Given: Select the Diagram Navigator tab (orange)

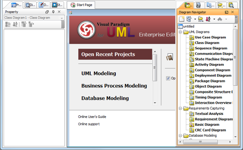Looking at the screenshot, I should 188,5.
